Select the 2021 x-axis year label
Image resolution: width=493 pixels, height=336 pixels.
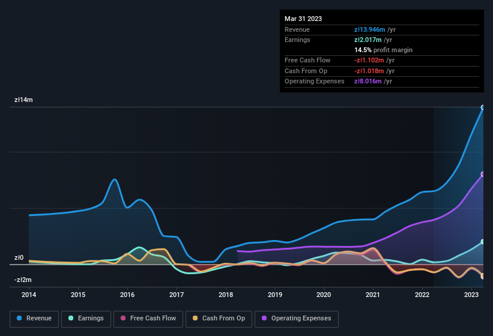(x=373, y=295)
